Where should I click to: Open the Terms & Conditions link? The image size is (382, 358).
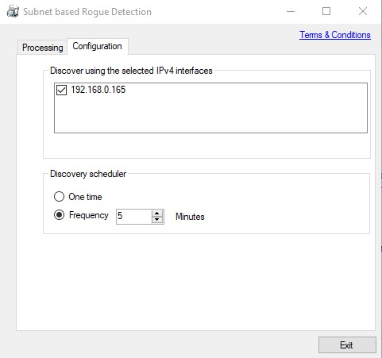335,35
